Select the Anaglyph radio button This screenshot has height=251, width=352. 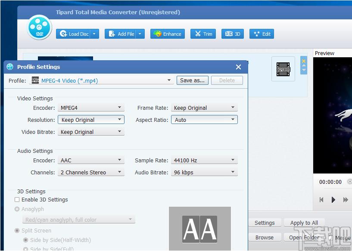[x=17, y=209]
